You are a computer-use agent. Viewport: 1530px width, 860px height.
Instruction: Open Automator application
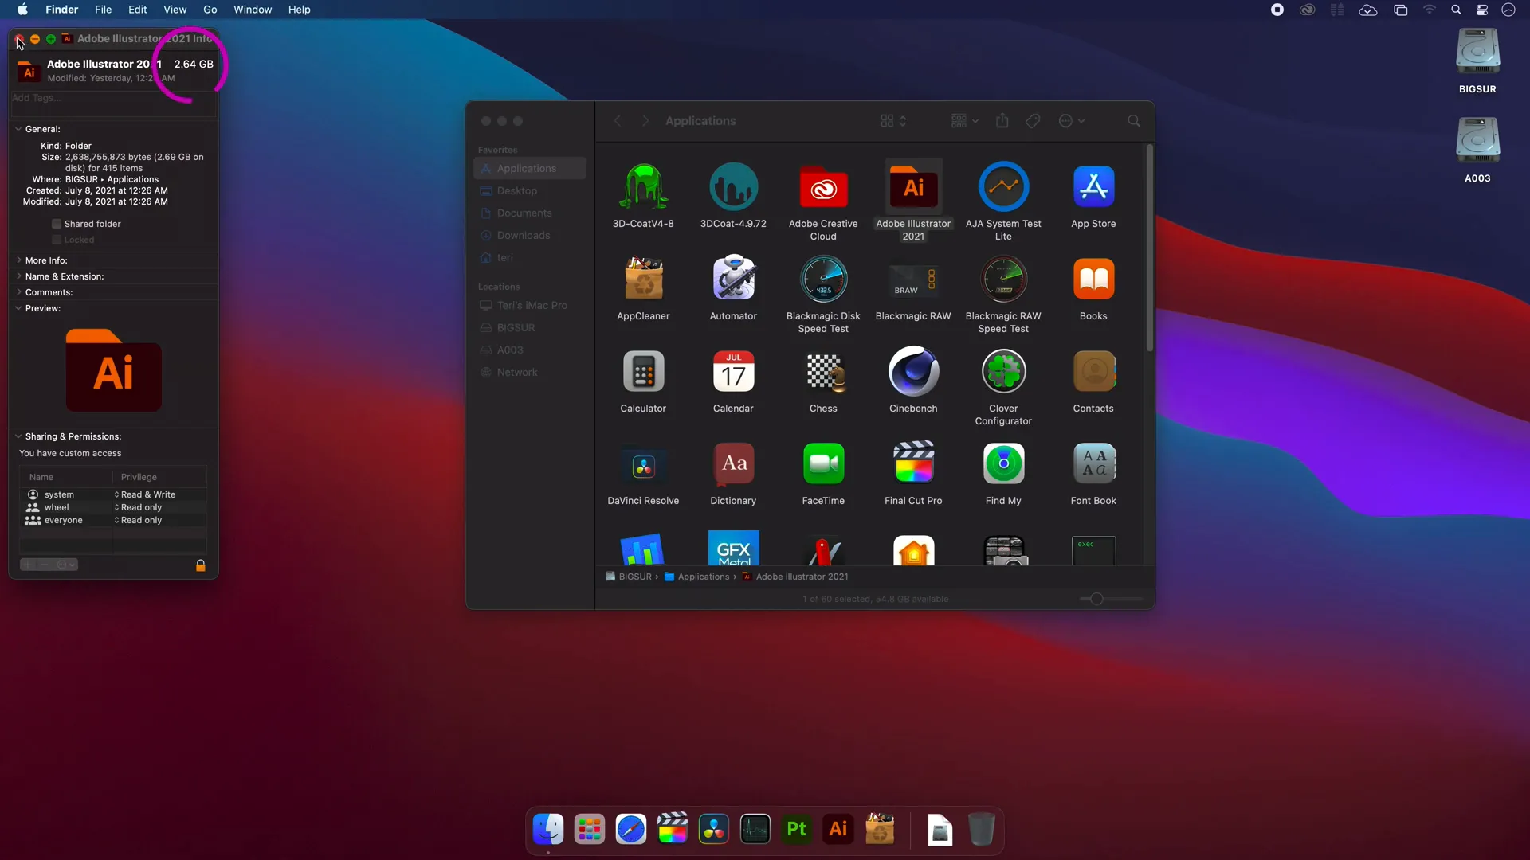(733, 279)
